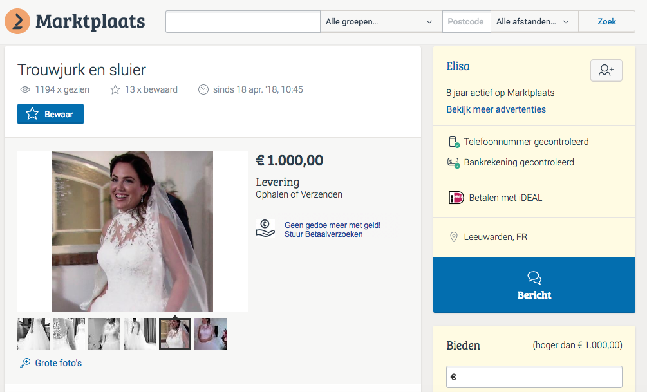The width and height of the screenshot is (647, 392).
Task: Select the first dress thumbnail
Action: (x=33, y=334)
